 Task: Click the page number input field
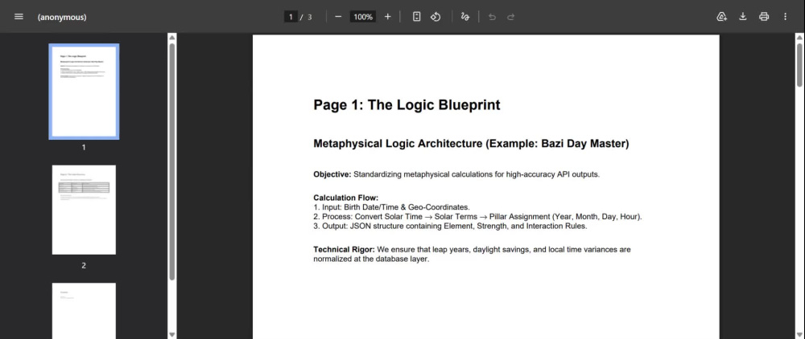pyautogui.click(x=291, y=17)
